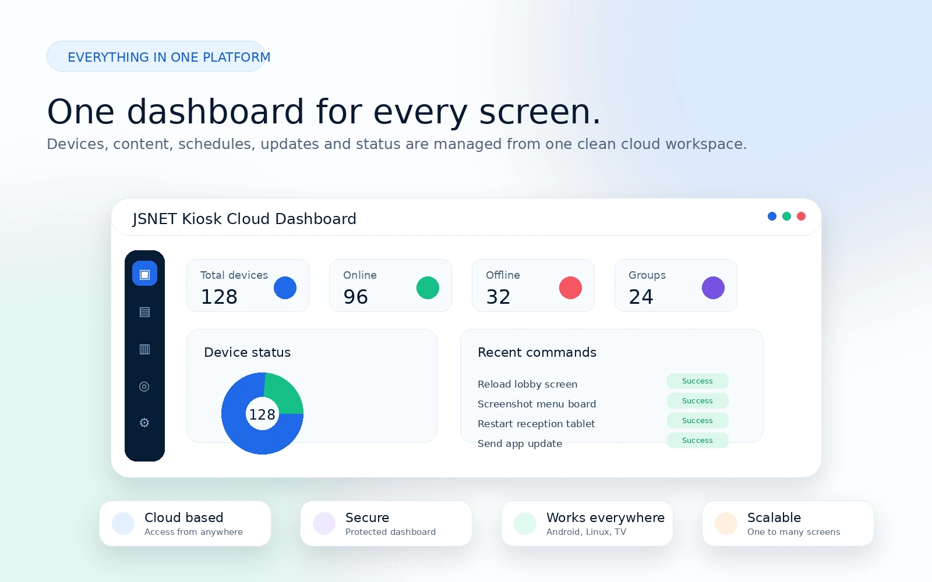Viewport: 932px width, 582px height.
Task: Select the Screenshot menu board command
Action: pos(536,404)
